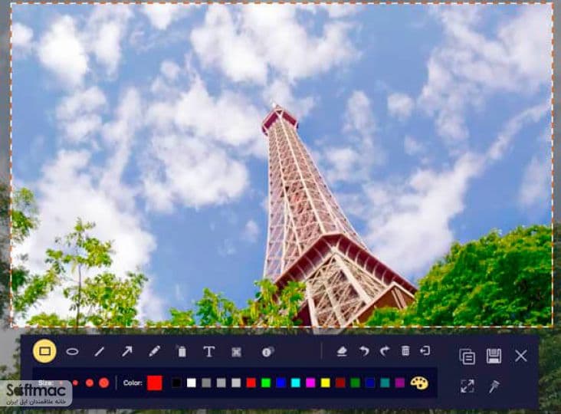Select the Arrow annotation tool

click(126, 351)
